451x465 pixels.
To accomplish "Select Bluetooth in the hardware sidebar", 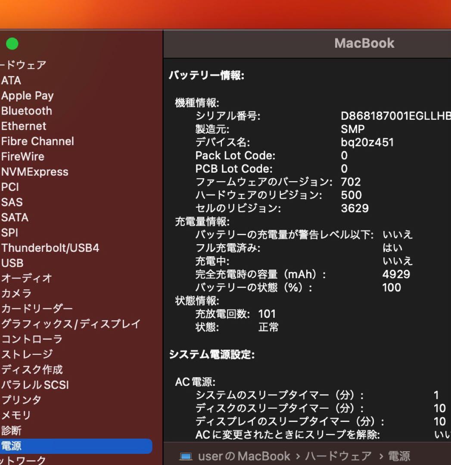I will [x=27, y=111].
